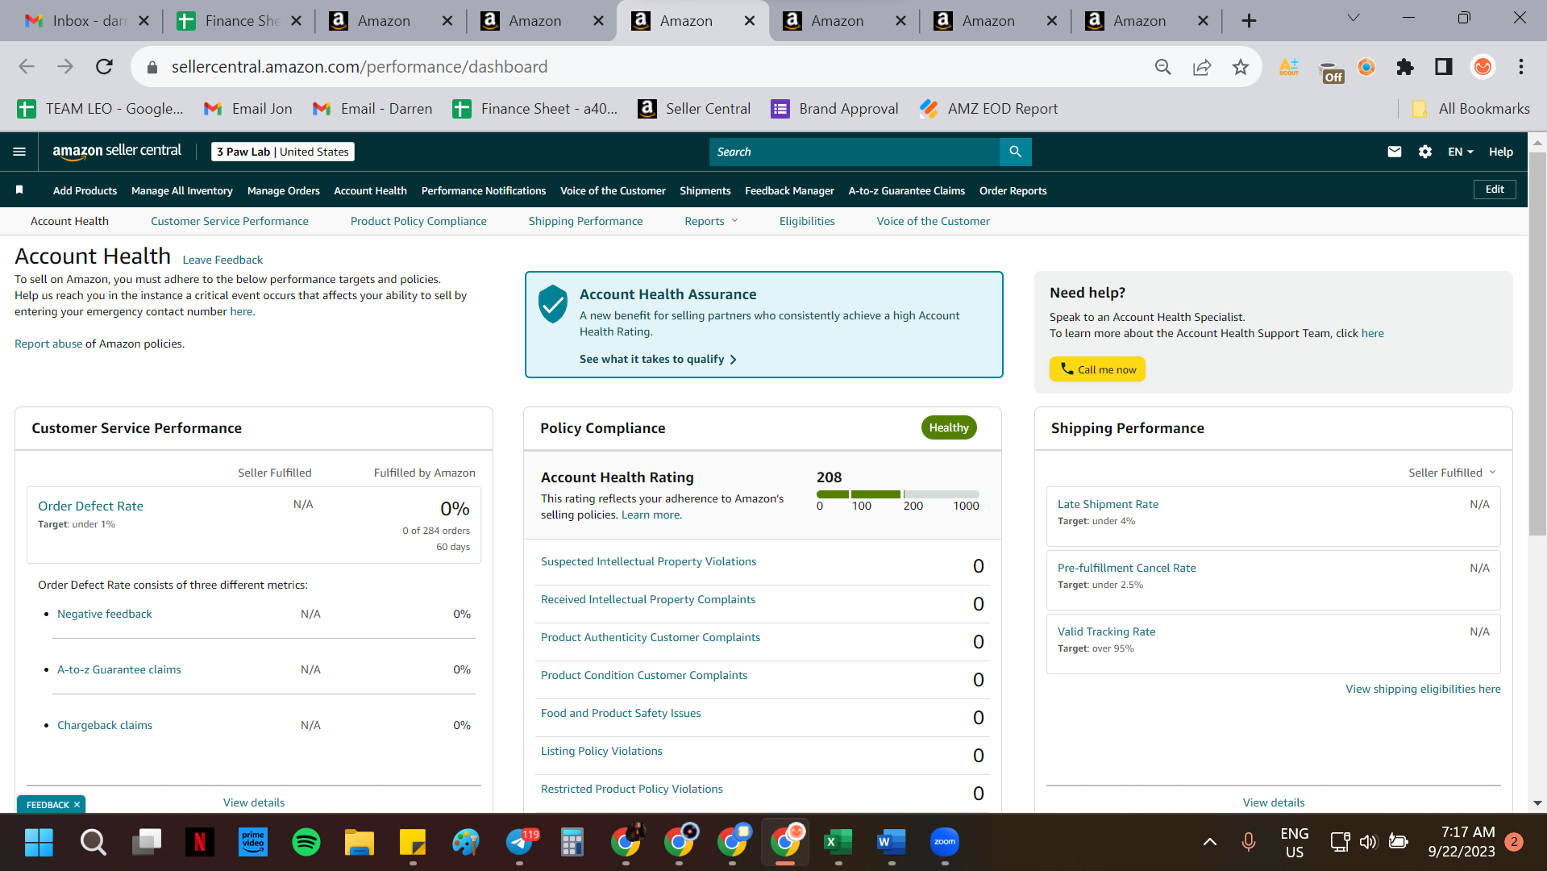Click the AMZScout extension icon
The height and width of the screenshot is (871, 1547).
click(x=1288, y=67)
